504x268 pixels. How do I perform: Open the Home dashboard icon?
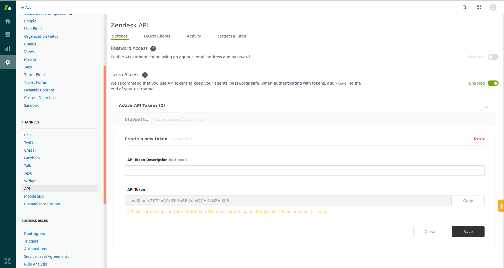pyautogui.click(x=8, y=21)
